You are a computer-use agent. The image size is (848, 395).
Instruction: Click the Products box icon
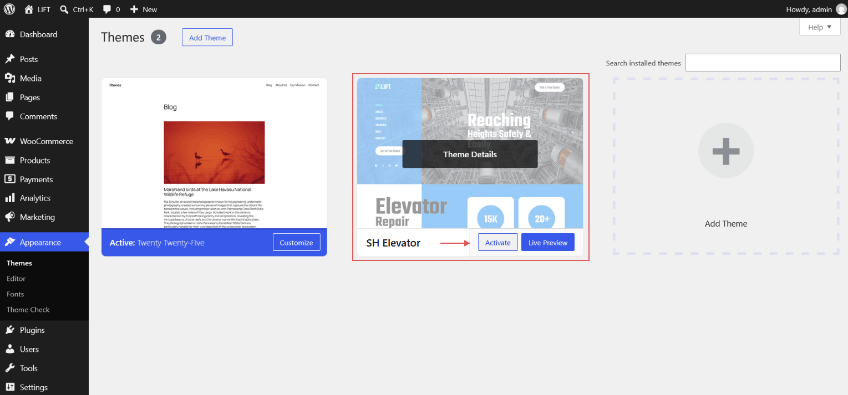[x=10, y=160]
